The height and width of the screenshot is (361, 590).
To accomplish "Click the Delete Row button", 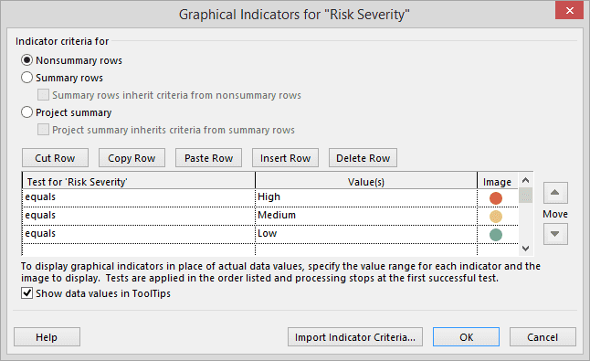I will point(363,158).
